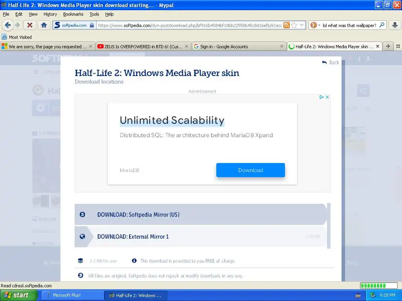Viewport: 402px width, 301px height.
Task: Open the Windows start menu
Action: click(x=18, y=295)
